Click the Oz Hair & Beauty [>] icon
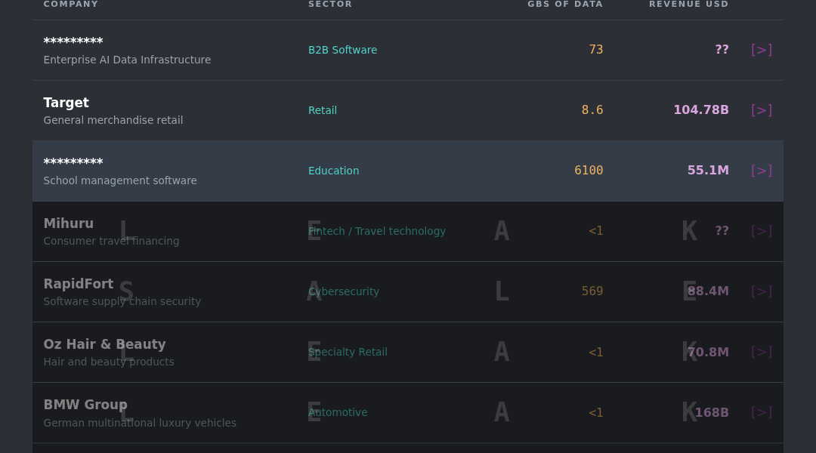Screen dimensions: 816x453 click(x=762, y=352)
